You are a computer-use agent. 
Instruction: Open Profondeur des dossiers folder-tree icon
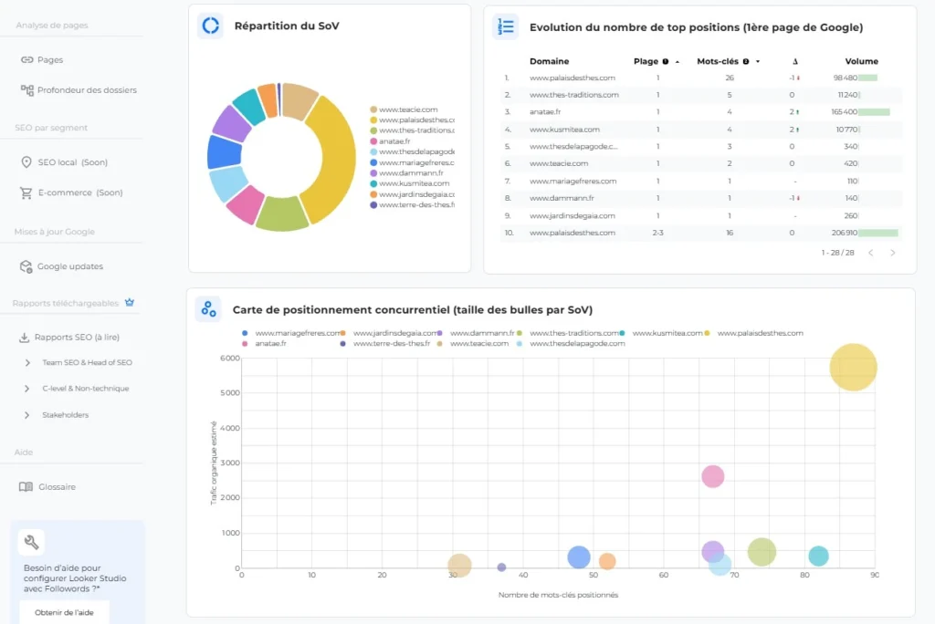pyautogui.click(x=26, y=90)
